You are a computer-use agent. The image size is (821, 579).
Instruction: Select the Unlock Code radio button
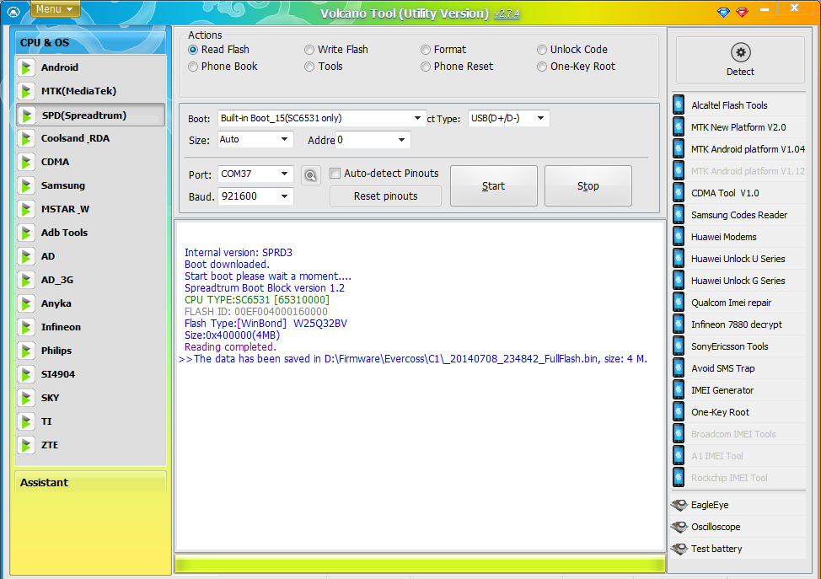point(541,50)
